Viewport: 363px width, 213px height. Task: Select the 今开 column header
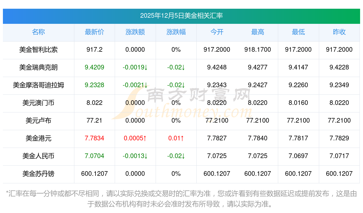pos(217,32)
